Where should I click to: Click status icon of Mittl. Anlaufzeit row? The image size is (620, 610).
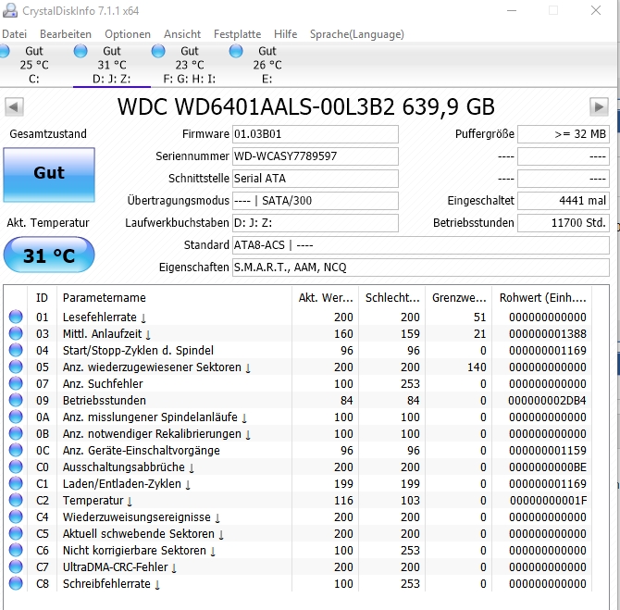point(16,333)
